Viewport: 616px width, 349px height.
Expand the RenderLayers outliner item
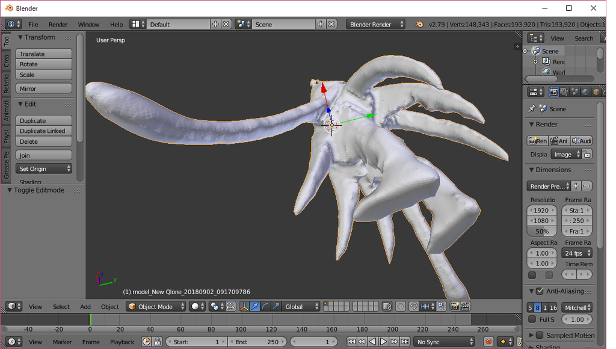[535, 62]
